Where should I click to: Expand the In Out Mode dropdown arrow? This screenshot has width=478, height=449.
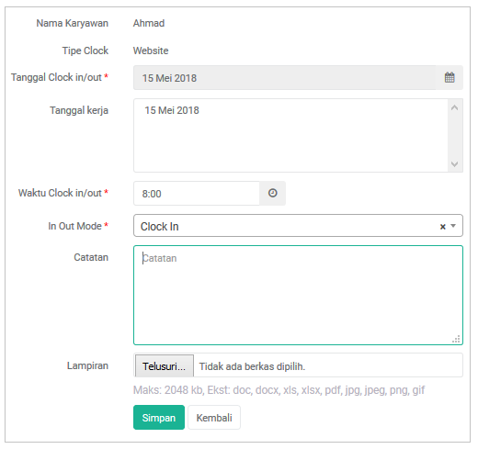click(453, 226)
